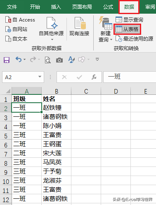Screen dimensions: 156x205
Task: Click the 从表格 button
Action: click(127, 29)
